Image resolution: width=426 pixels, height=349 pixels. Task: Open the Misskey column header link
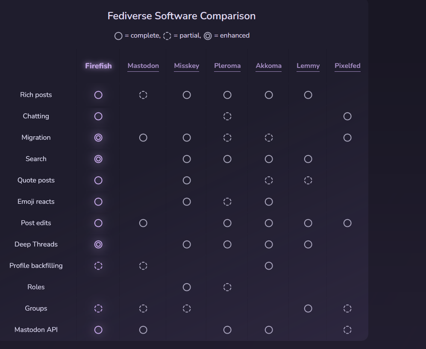click(x=187, y=66)
